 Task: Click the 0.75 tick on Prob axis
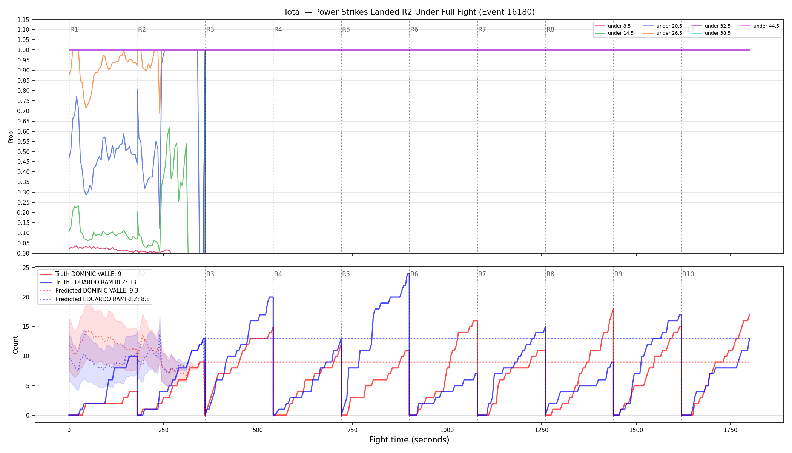tap(23, 101)
